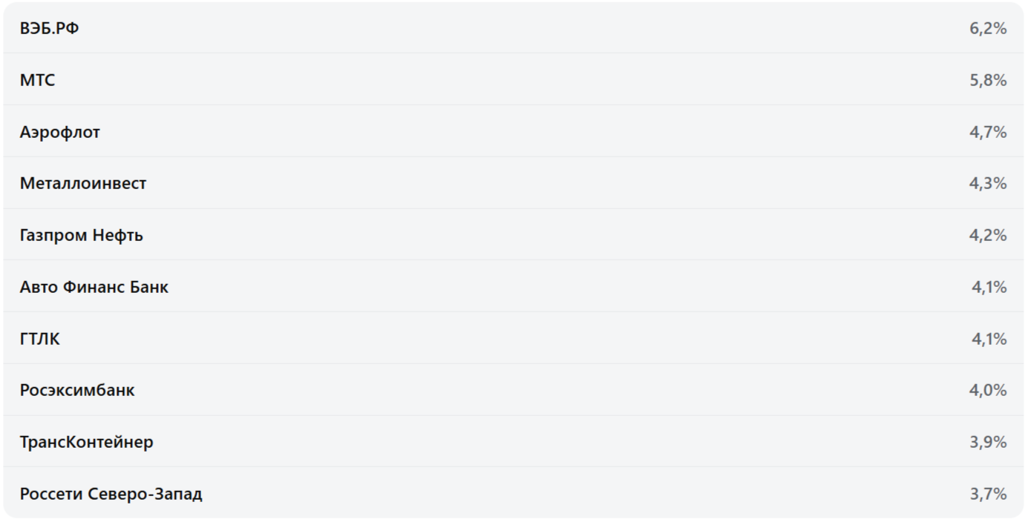Image resolution: width=1028 pixels, height=522 pixels.
Task: Click the 4,1% value beside ГТЛК
Action: pyautogui.click(x=989, y=339)
